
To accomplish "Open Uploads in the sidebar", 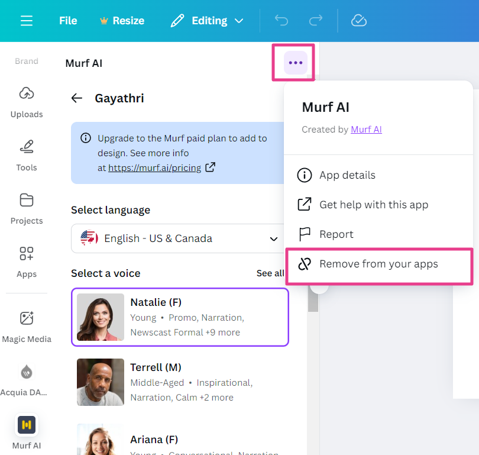I will (27, 101).
